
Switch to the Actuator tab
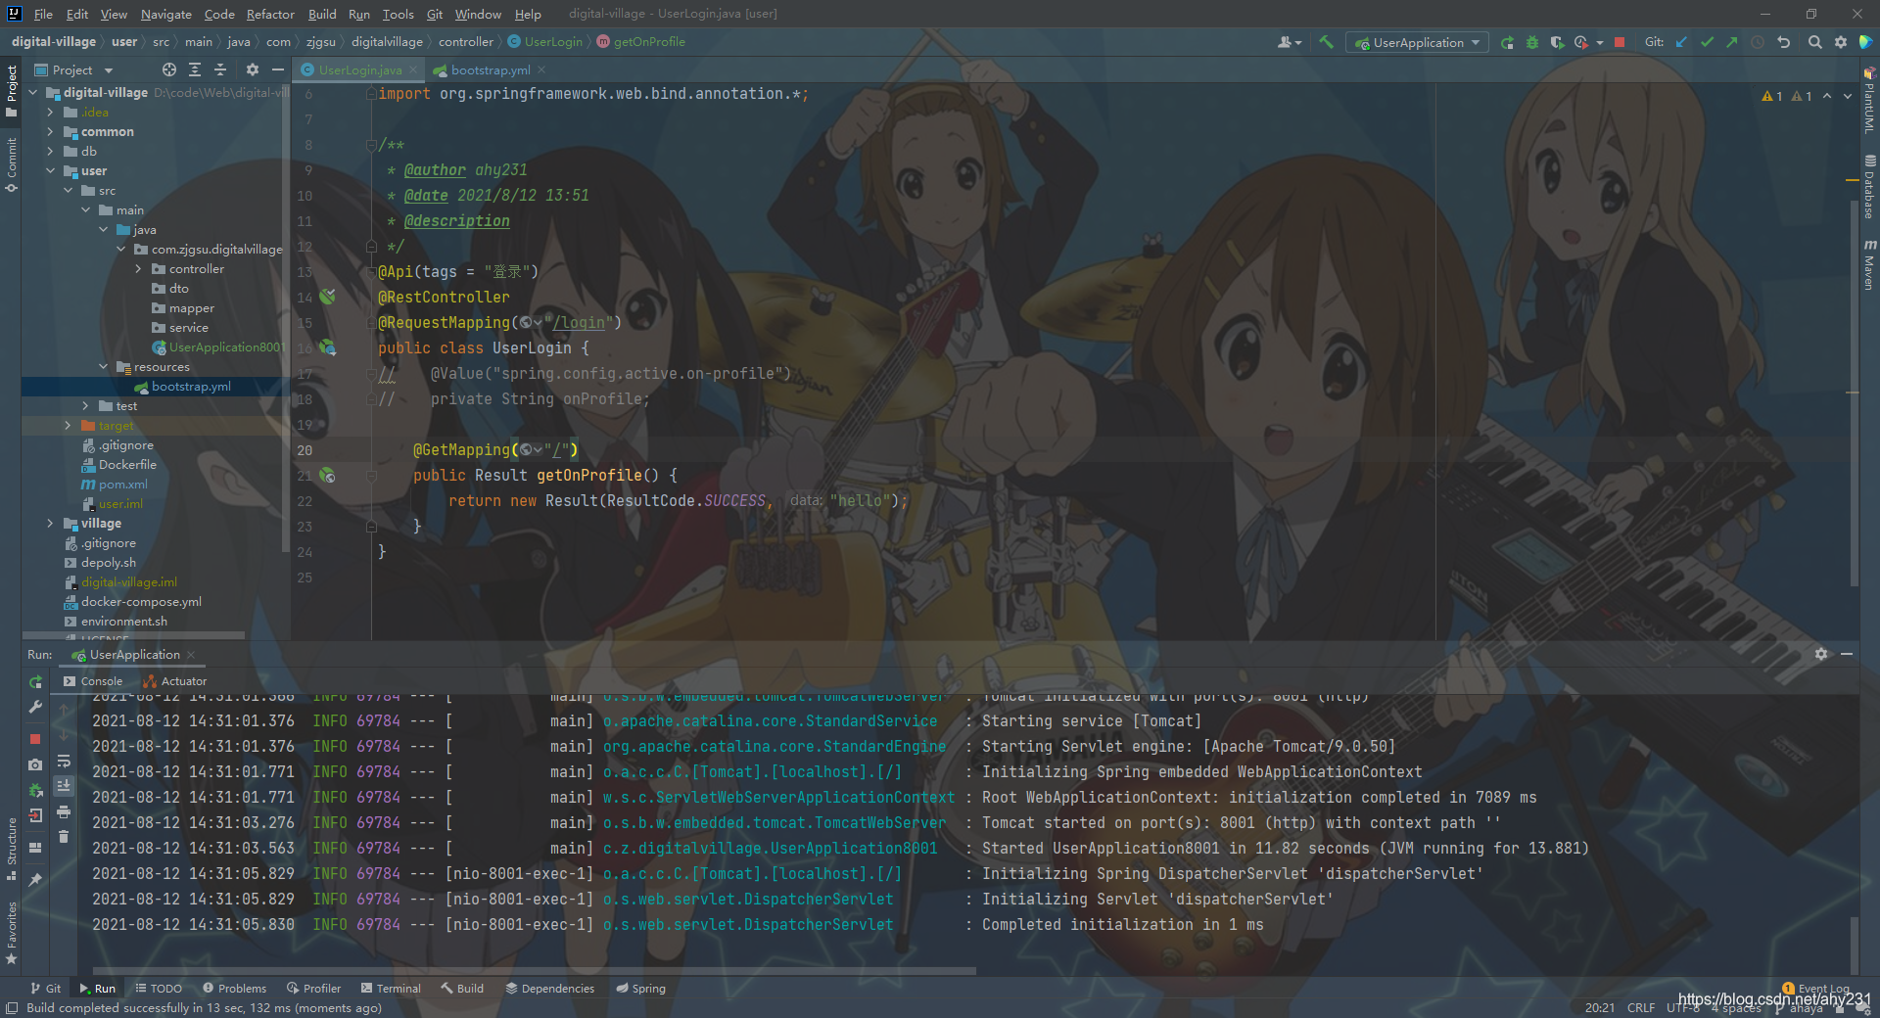coord(175,681)
